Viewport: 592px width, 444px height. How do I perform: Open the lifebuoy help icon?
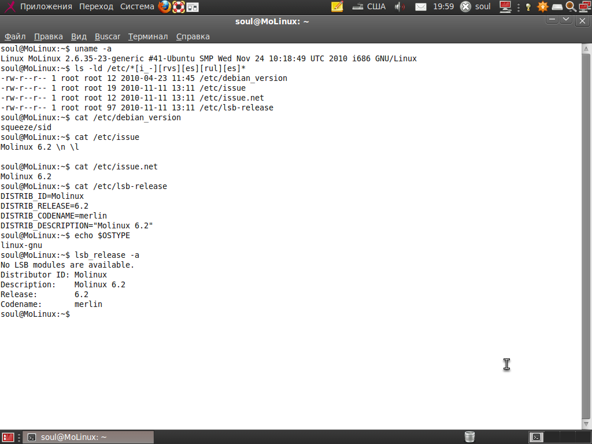coord(179,7)
